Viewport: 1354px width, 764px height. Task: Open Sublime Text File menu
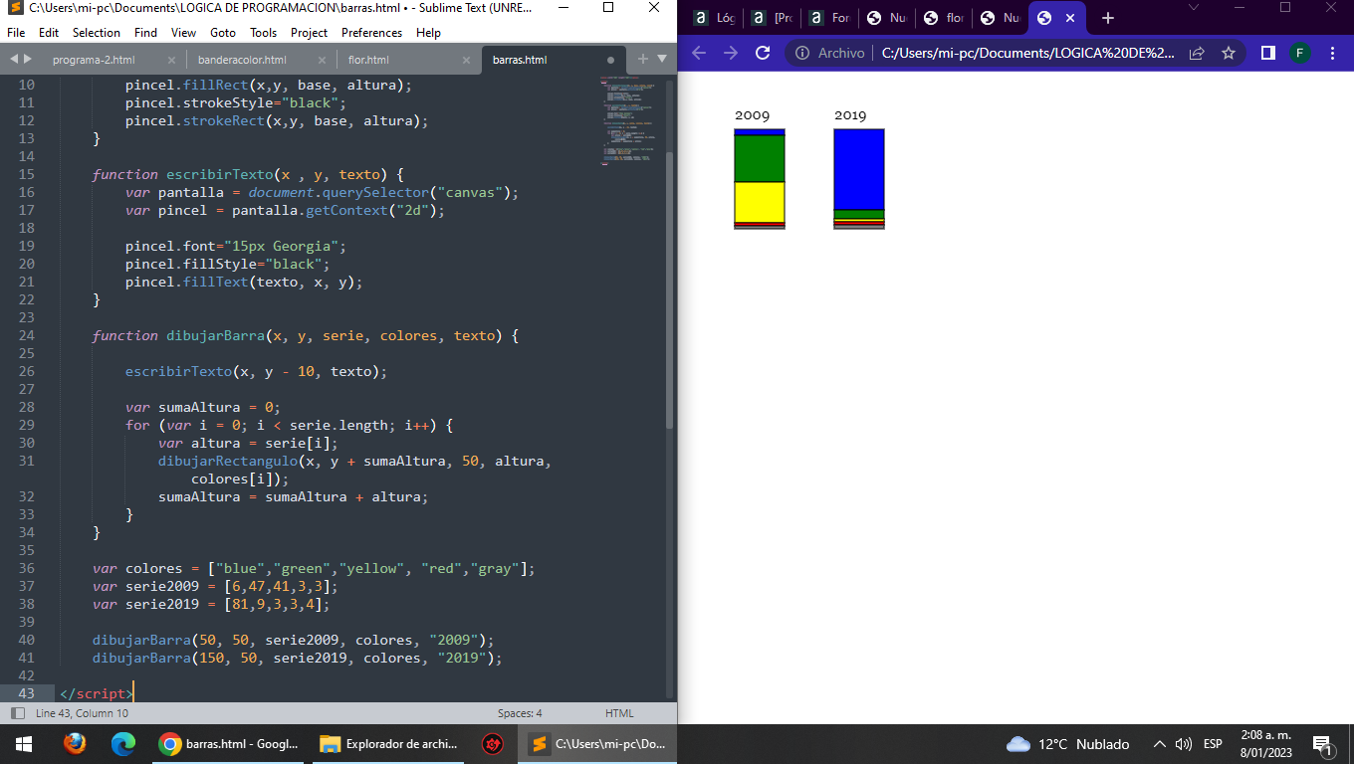point(16,32)
